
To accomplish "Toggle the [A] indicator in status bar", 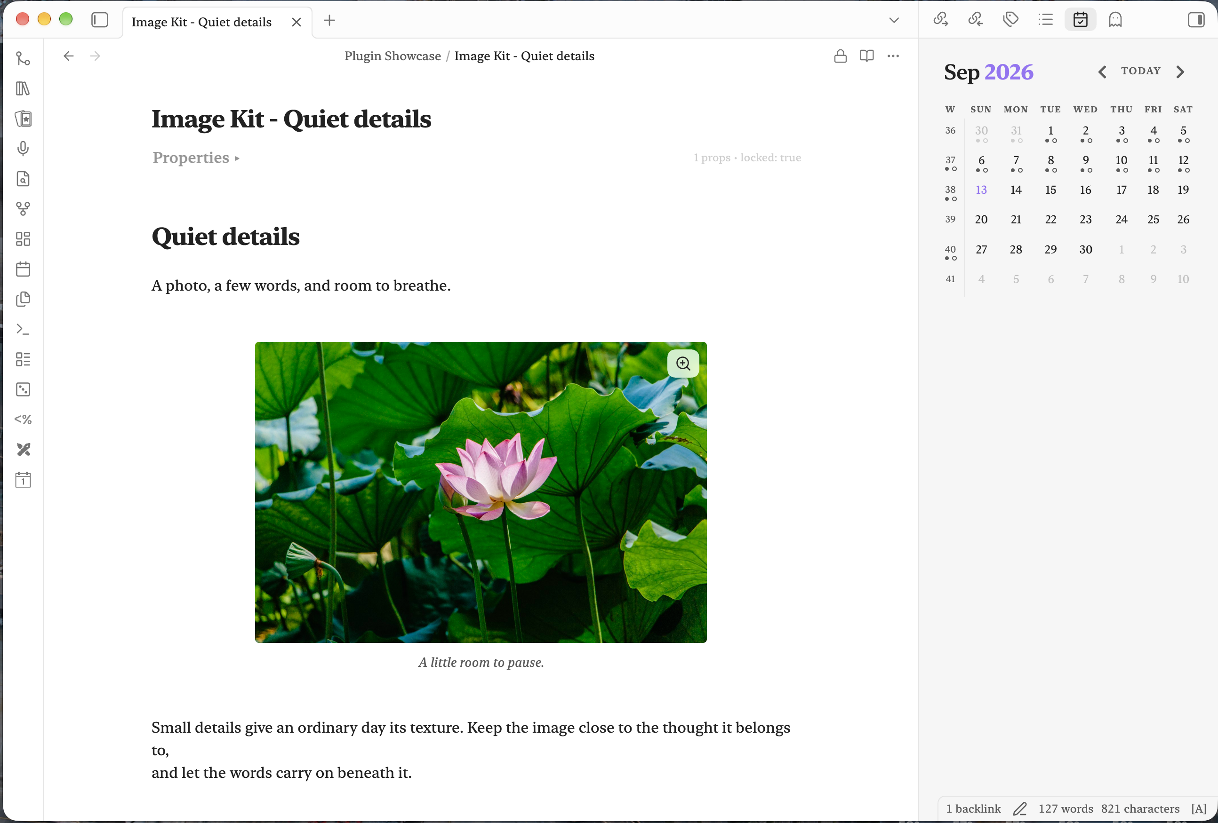I will (x=1199, y=809).
